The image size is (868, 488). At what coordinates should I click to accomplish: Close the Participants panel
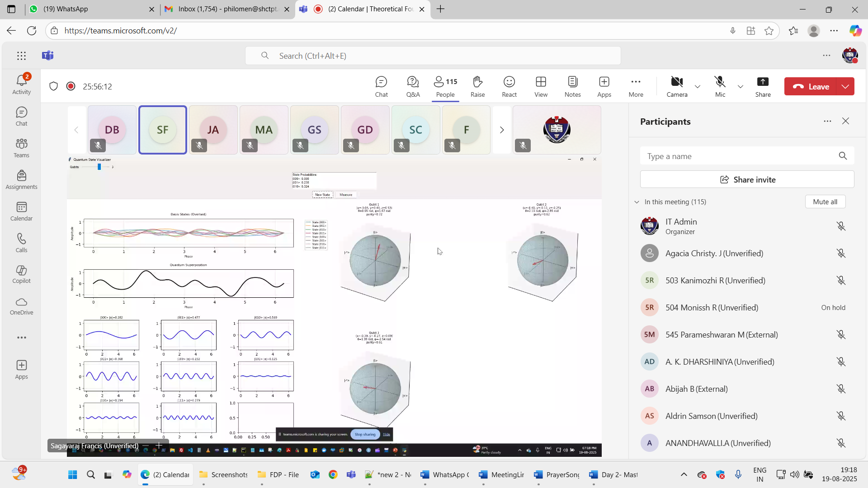coord(845,121)
